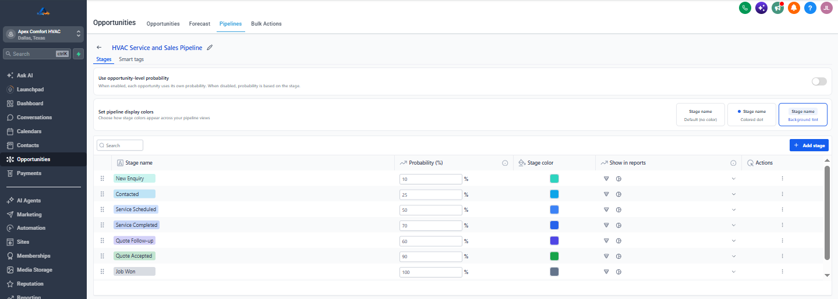This screenshot has height=299, width=838.
Task: Enable opportunity-level probability toggle
Action: (819, 81)
